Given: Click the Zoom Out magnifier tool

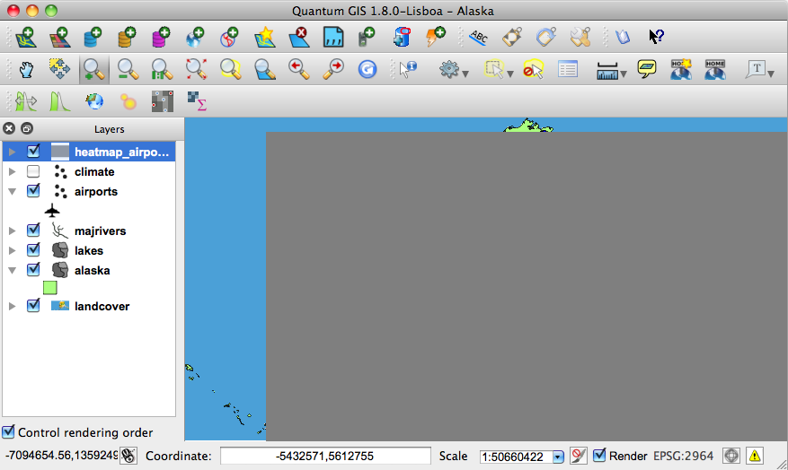Looking at the screenshot, I should point(127,69).
